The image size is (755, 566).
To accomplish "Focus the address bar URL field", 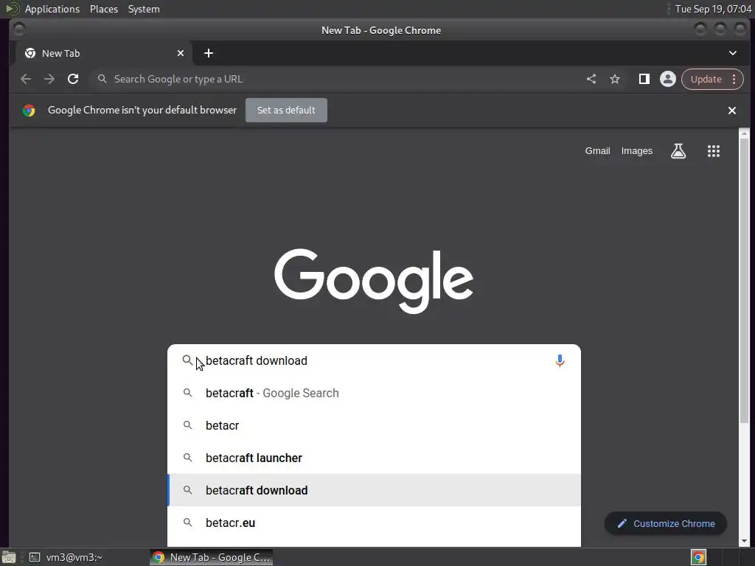I will click(x=337, y=79).
